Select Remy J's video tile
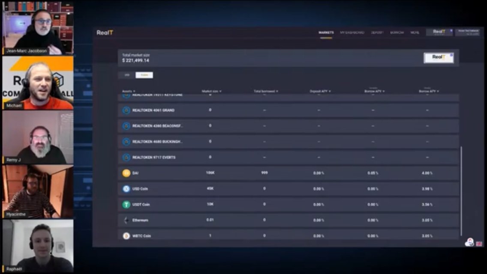This screenshot has width=487, height=274. click(x=38, y=137)
